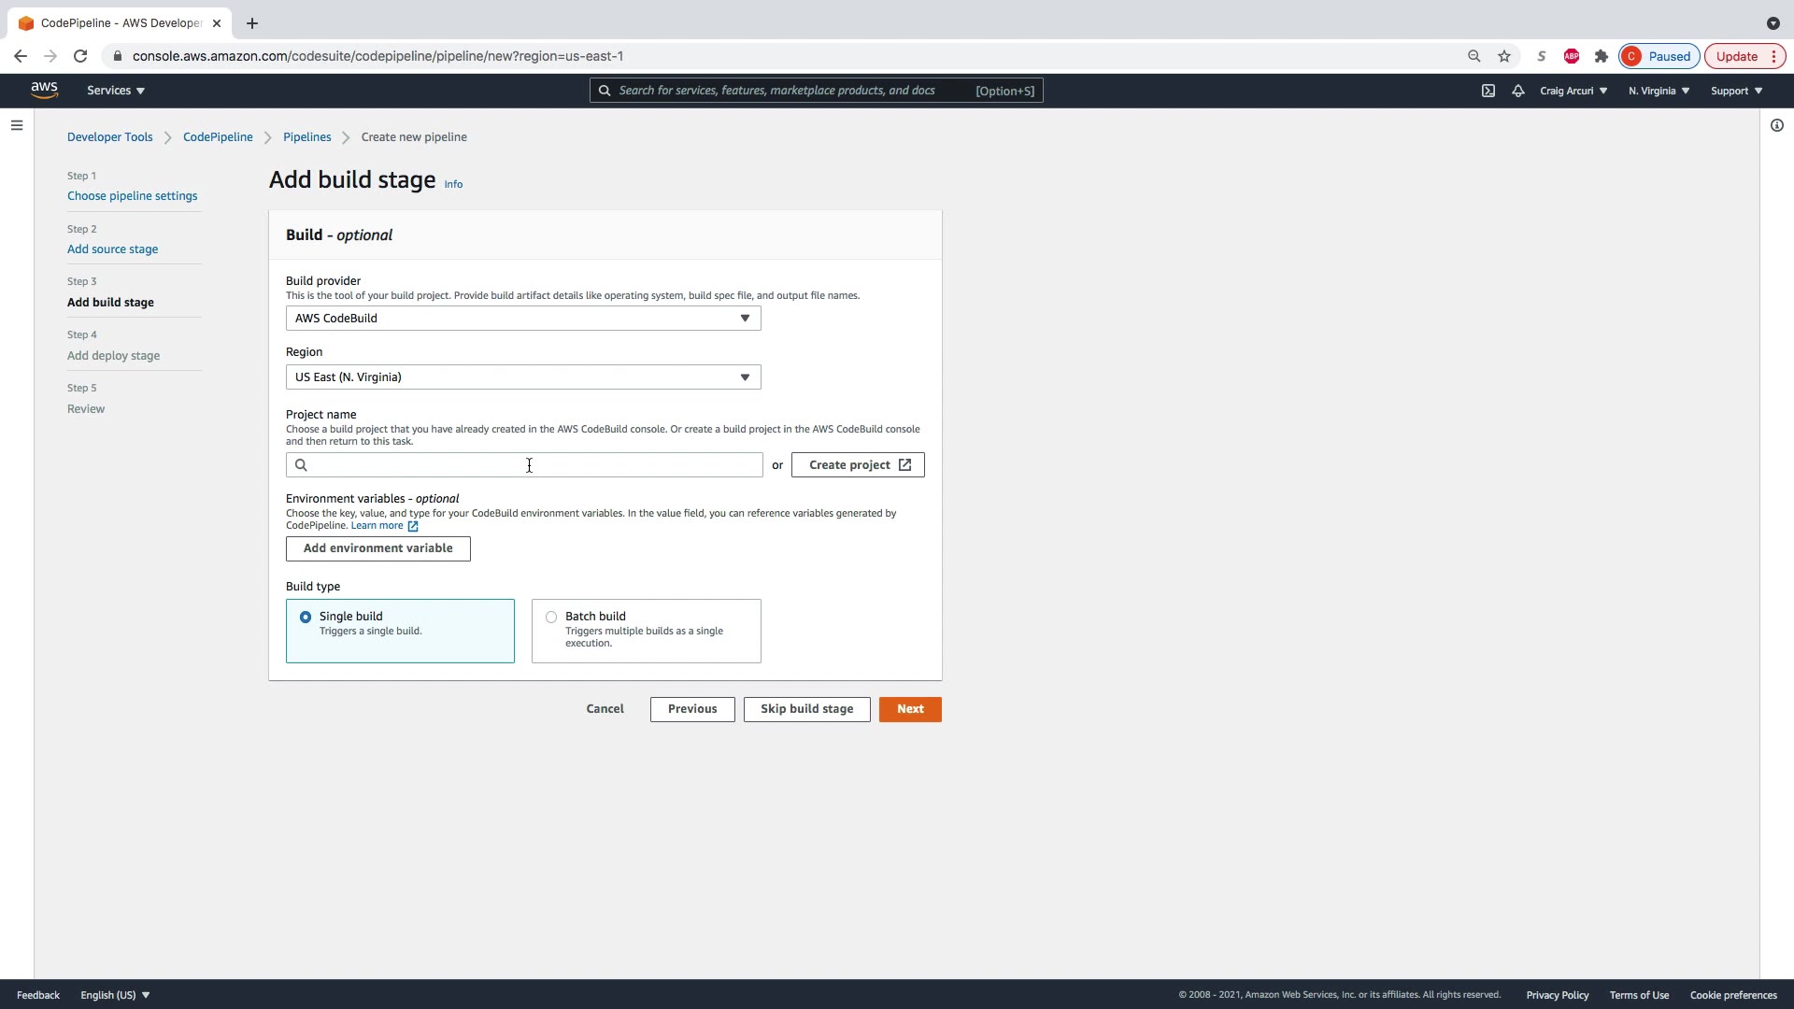Image resolution: width=1794 pixels, height=1009 pixels.
Task: Open the Services menu
Action: click(116, 91)
